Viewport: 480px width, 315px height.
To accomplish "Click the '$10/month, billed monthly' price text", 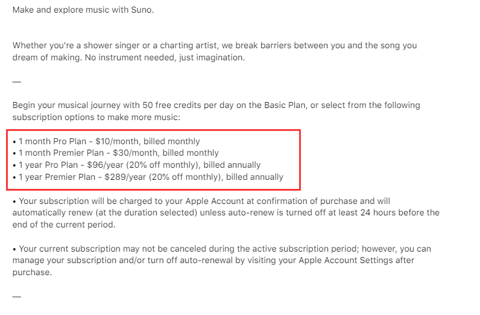I will (x=148, y=141).
